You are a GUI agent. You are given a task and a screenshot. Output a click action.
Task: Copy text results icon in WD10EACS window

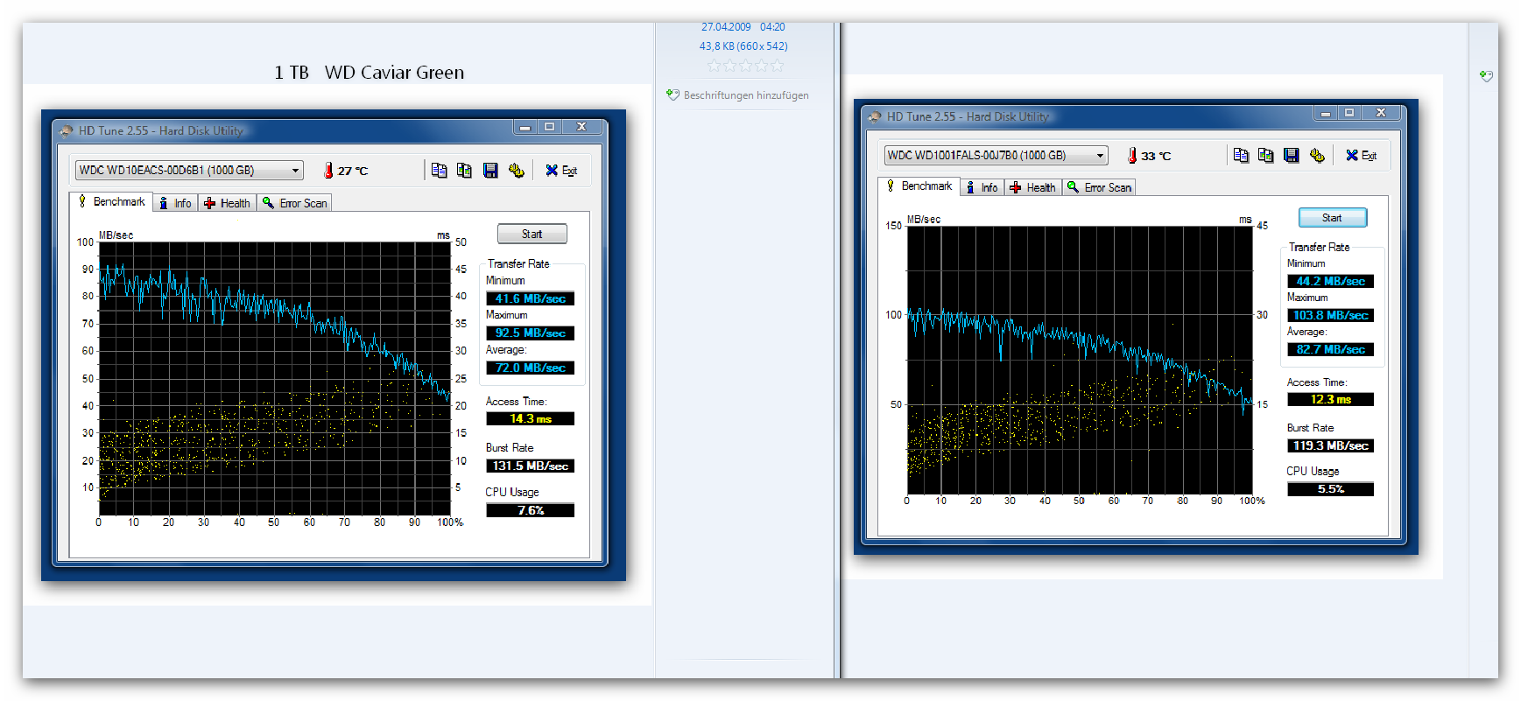coord(440,171)
